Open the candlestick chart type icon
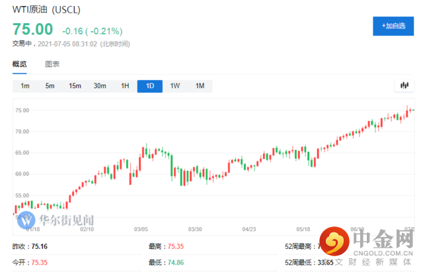Screen dimensions: 423x274 point(404,86)
